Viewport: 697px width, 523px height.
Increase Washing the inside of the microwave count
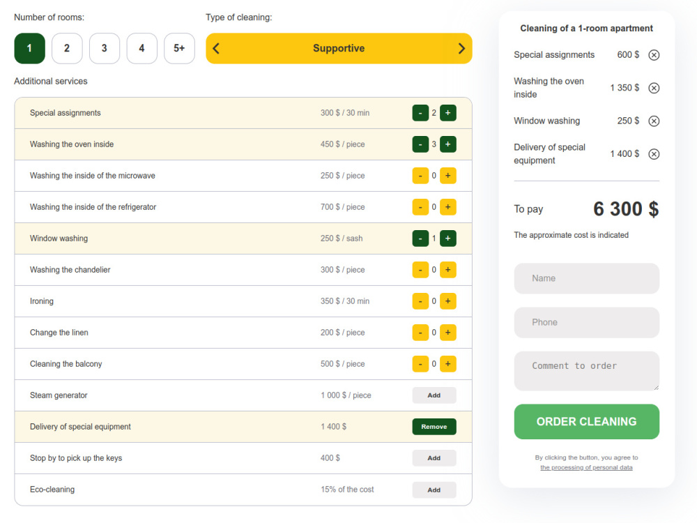pyautogui.click(x=447, y=176)
